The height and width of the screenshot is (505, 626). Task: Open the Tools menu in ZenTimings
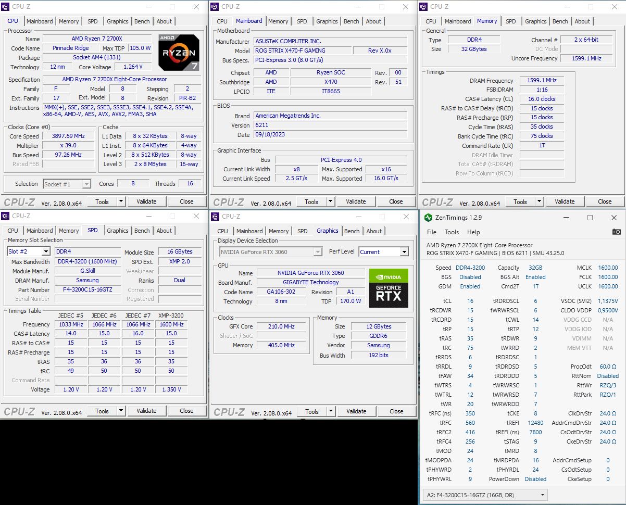[452, 232]
